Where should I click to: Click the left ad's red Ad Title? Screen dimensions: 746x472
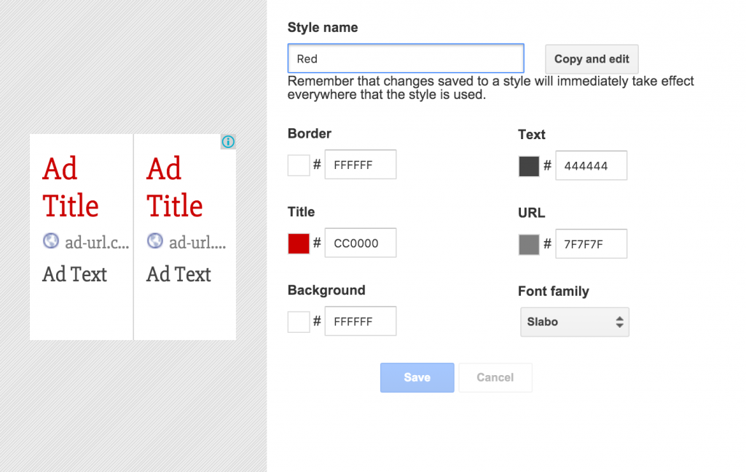[71, 187]
